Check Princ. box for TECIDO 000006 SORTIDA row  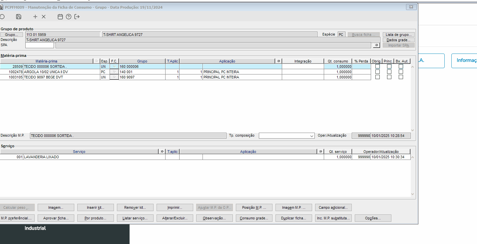pyautogui.click(x=389, y=66)
